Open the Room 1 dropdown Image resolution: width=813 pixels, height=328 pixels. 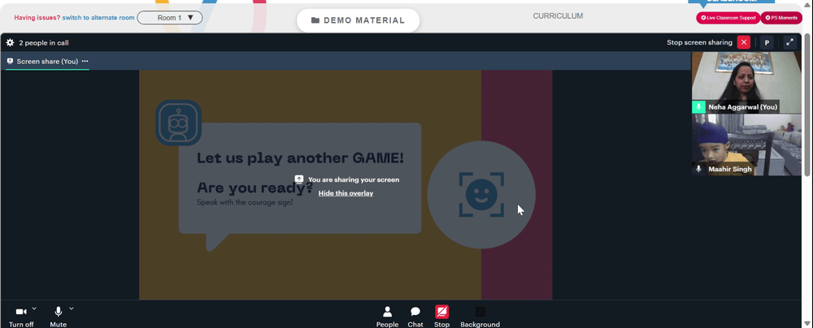(x=170, y=18)
